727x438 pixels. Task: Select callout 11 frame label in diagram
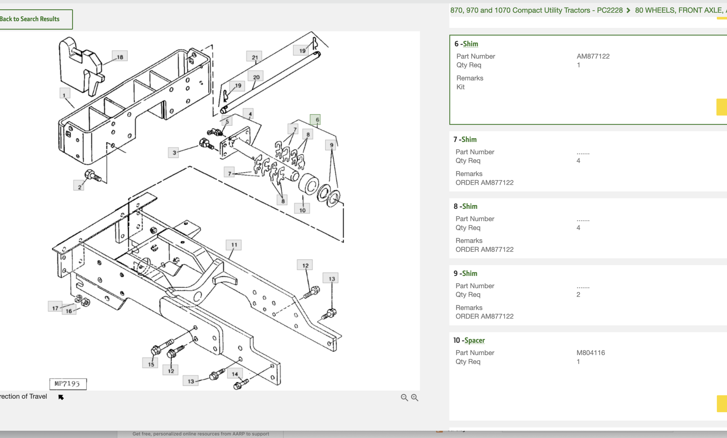coord(234,245)
